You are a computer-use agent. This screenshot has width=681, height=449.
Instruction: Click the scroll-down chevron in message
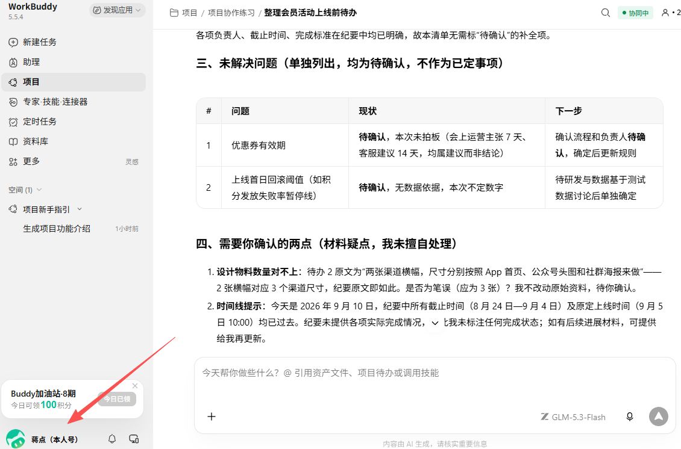435,323
